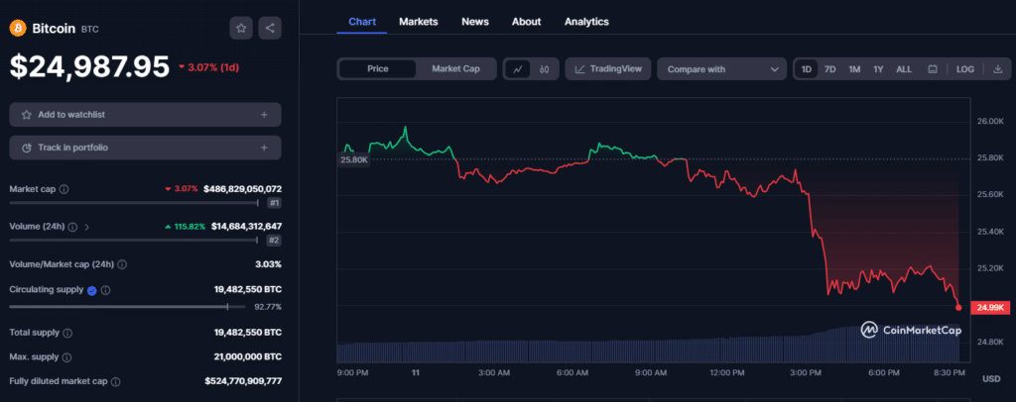Click the 24.80K y-axis label
This screenshot has width=1016, height=402.
991,342
